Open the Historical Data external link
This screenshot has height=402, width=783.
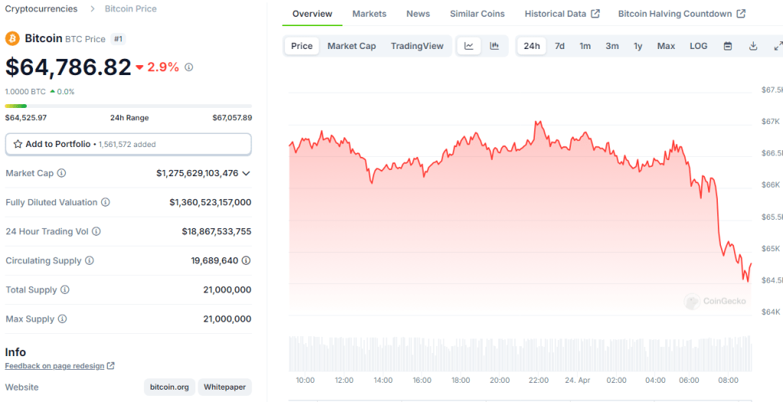point(562,14)
